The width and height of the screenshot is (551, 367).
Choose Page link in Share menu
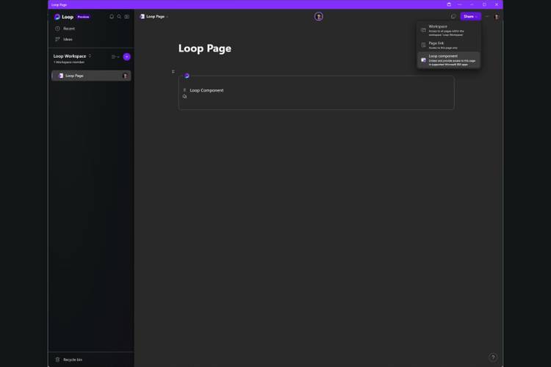(449, 46)
